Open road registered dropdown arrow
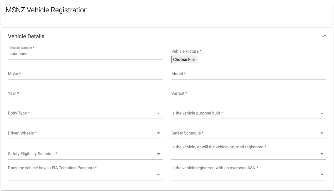 point(322,154)
